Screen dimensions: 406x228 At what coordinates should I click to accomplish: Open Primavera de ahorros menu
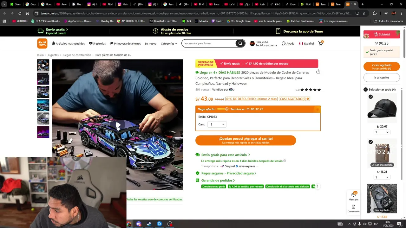click(125, 43)
